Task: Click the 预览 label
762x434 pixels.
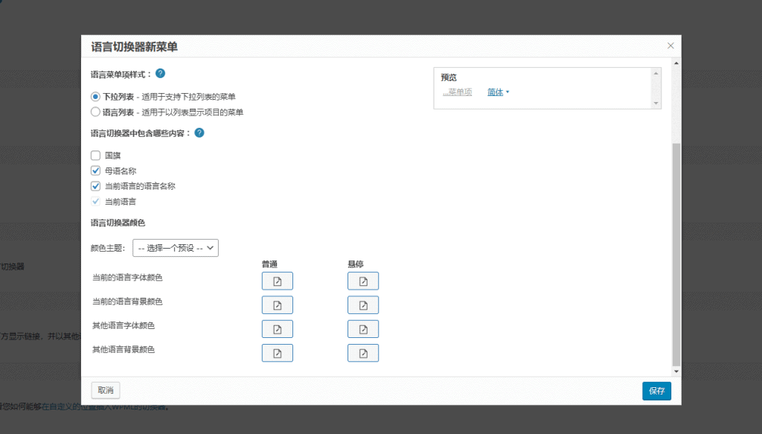Action: point(449,77)
